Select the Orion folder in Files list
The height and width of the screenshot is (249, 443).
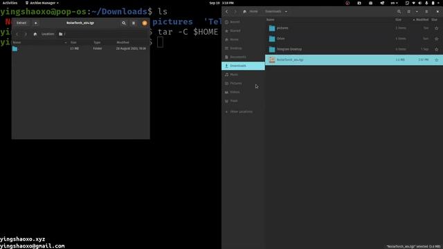pos(354,39)
